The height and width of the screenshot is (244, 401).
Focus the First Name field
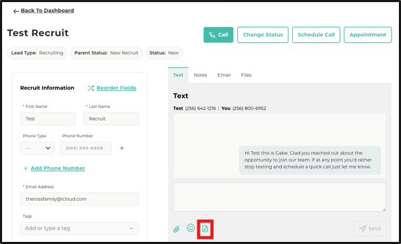click(x=48, y=119)
